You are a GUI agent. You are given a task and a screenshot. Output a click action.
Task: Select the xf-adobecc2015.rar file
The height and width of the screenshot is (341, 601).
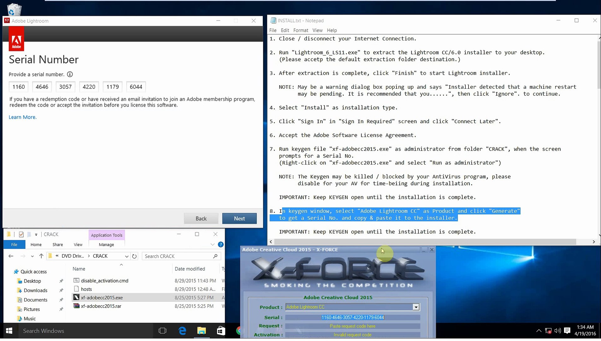tap(101, 306)
